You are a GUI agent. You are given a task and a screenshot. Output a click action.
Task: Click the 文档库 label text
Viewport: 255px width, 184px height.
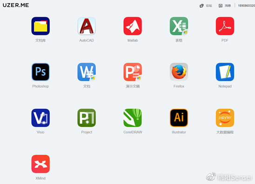coord(40,40)
